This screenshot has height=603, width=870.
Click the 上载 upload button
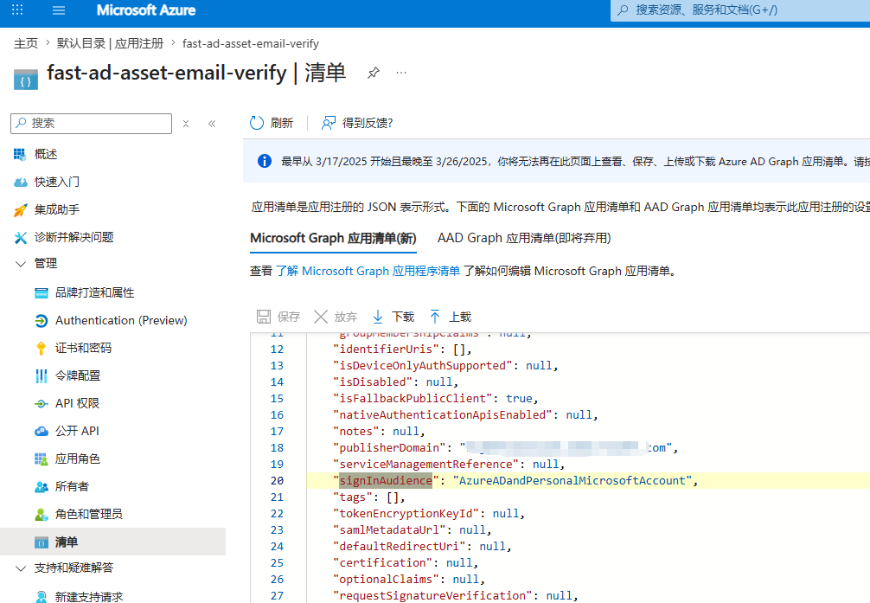click(x=451, y=317)
